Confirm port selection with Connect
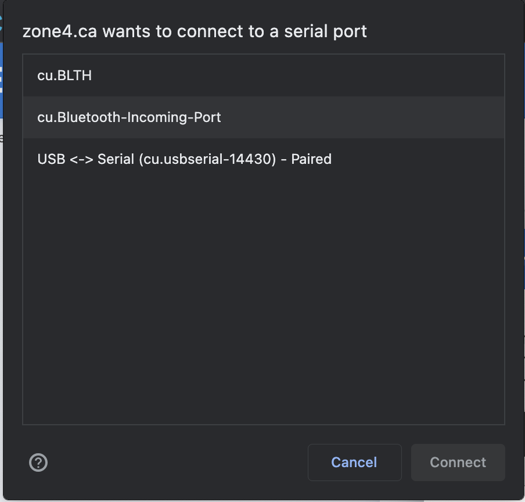This screenshot has height=502, width=525. pos(458,462)
